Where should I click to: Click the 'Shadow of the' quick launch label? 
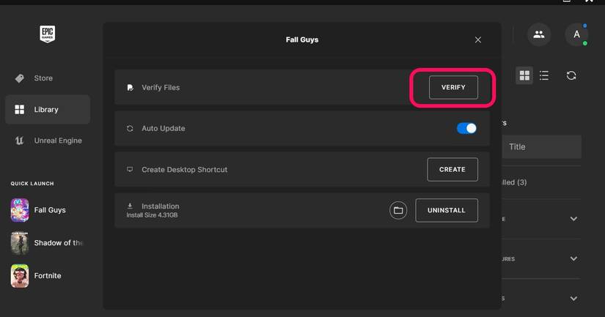[x=58, y=243]
